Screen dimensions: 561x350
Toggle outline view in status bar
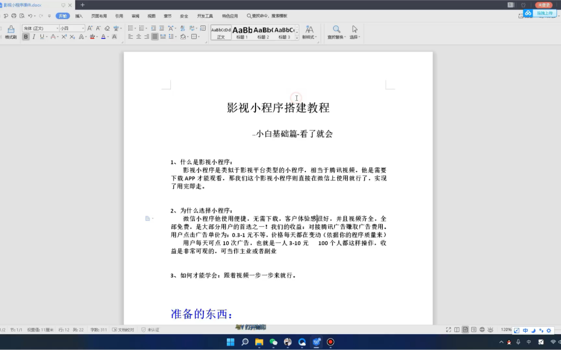pyautogui.click(x=474, y=330)
